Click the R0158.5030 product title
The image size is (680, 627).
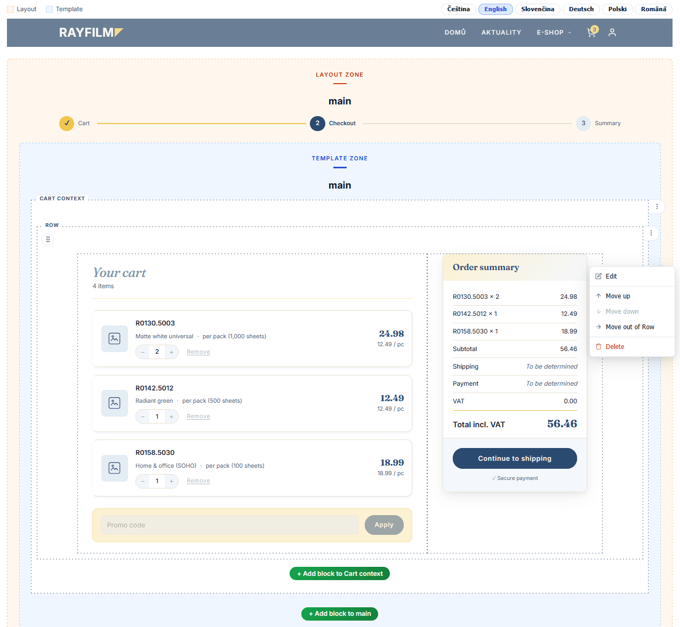pos(155,453)
